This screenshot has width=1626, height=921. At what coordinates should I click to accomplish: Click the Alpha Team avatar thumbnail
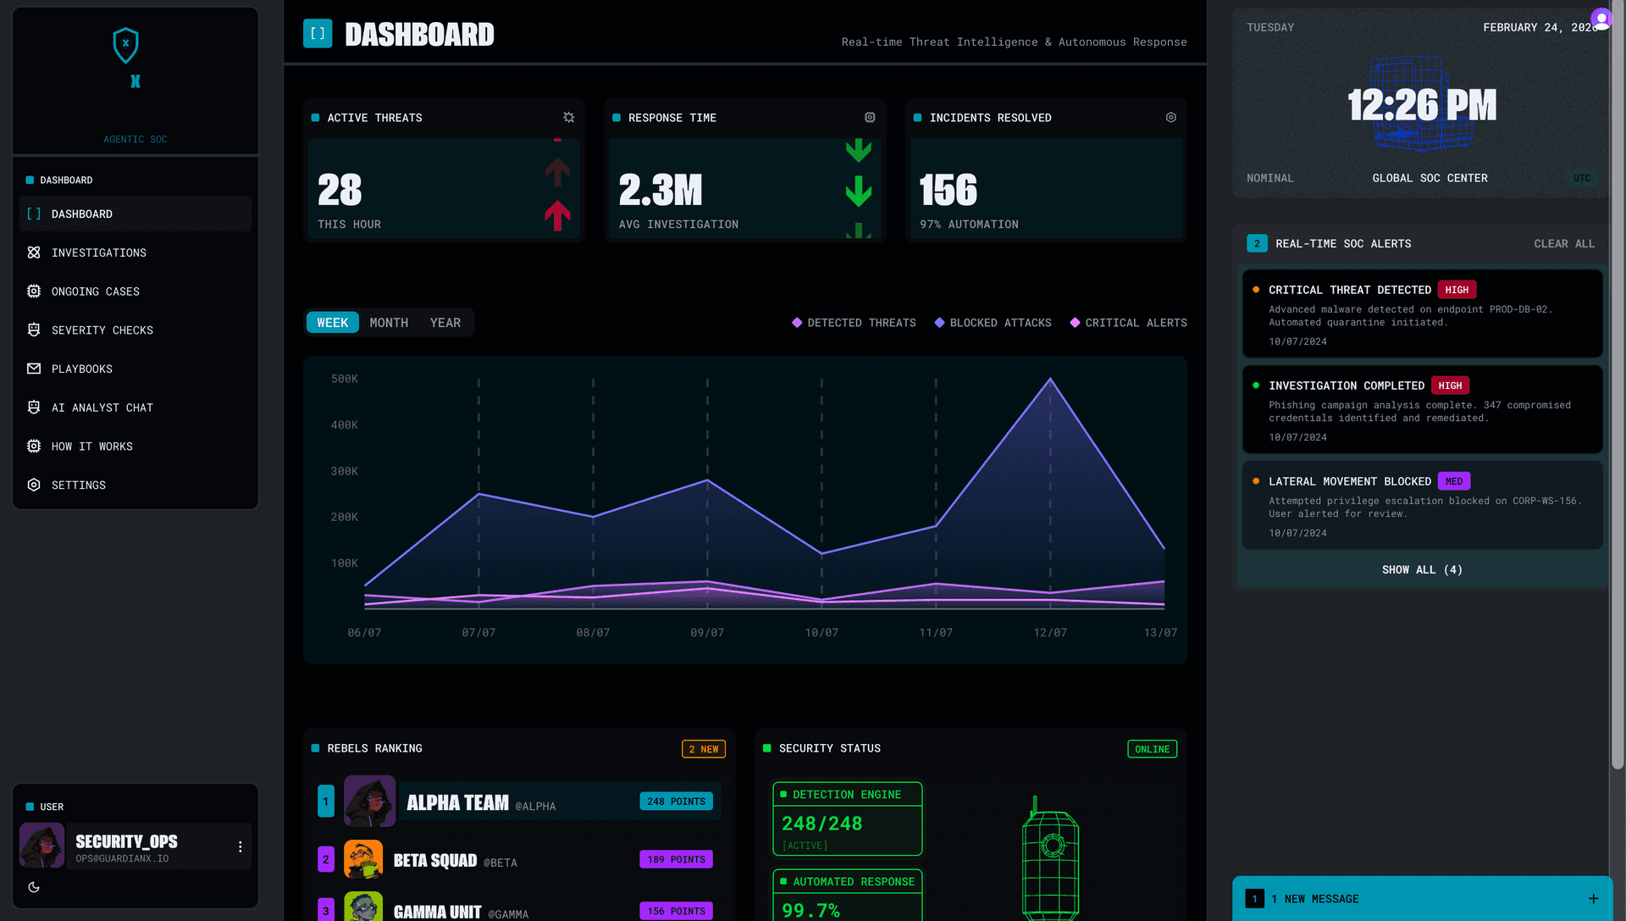click(370, 801)
